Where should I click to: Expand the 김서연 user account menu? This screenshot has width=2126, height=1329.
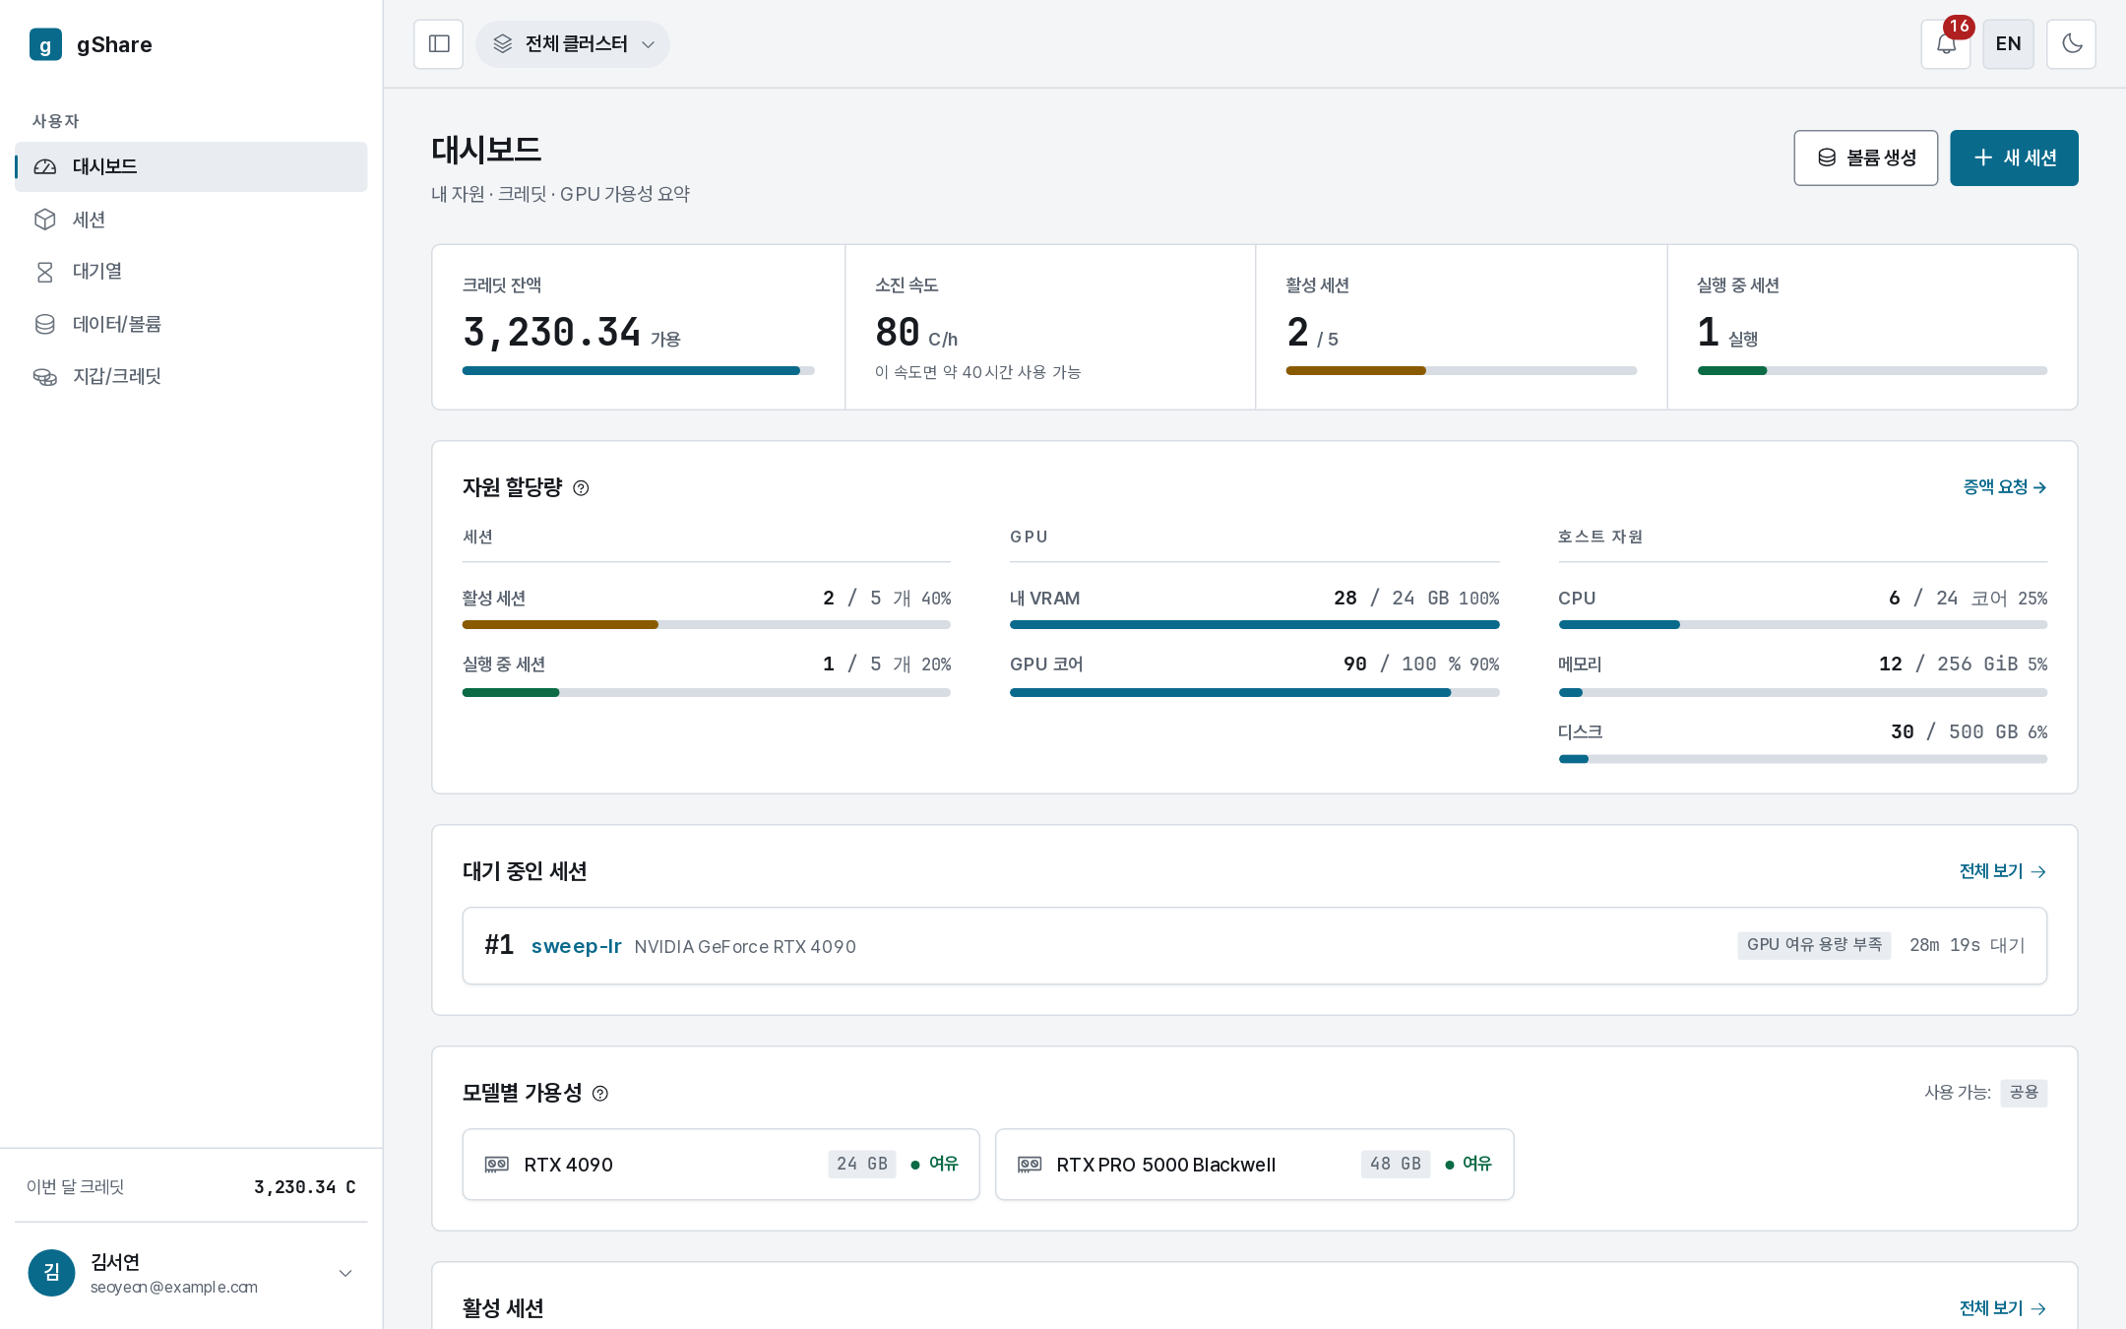click(x=191, y=1274)
